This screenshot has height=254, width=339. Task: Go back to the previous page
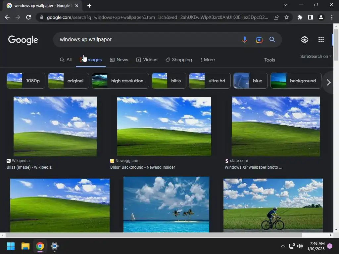(7, 17)
